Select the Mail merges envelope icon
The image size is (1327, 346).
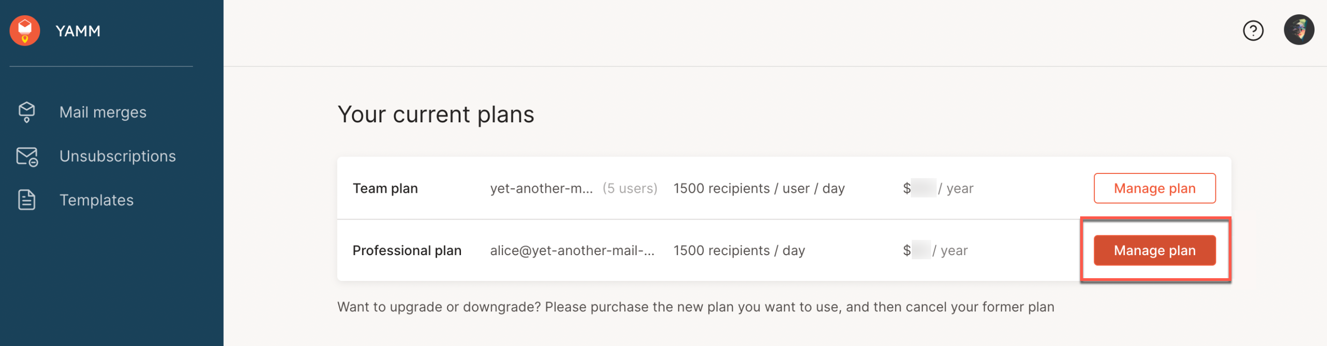tap(26, 112)
